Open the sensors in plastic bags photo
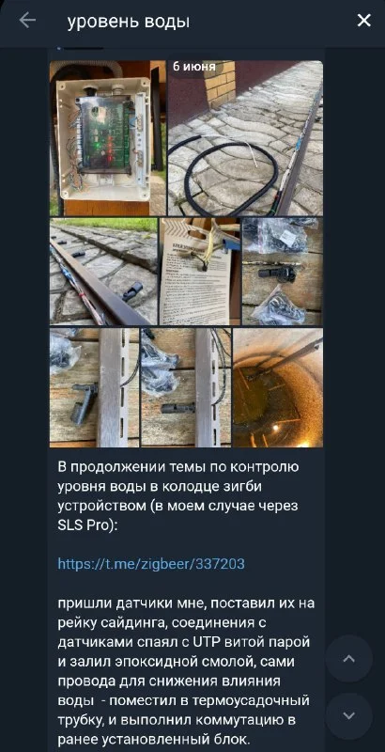This screenshot has width=385, height=752. tap(283, 272)
